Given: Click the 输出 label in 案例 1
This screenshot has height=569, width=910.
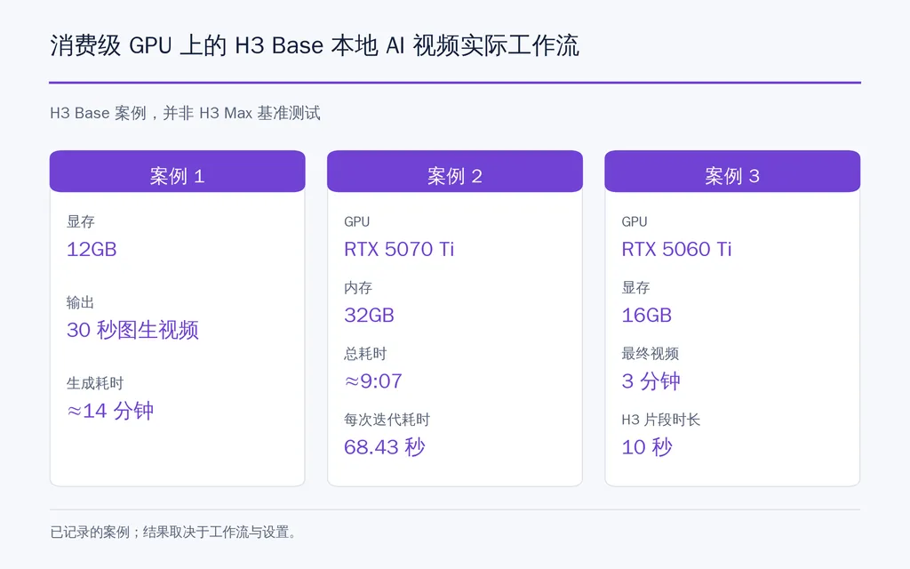Looking at the screenshot, I should point(80,302).
